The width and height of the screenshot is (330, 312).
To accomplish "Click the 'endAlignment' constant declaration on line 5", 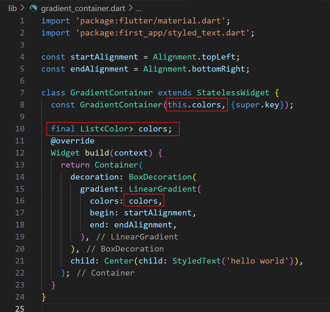I will [x=99, y=69].
